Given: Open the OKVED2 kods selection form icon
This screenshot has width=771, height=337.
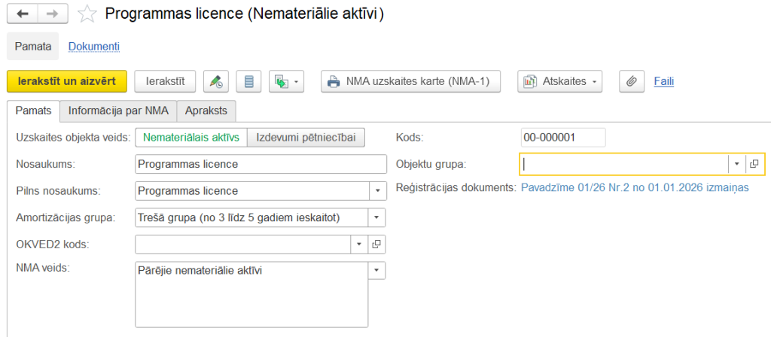Looking at the screenshot, I should tap(377, 244).
